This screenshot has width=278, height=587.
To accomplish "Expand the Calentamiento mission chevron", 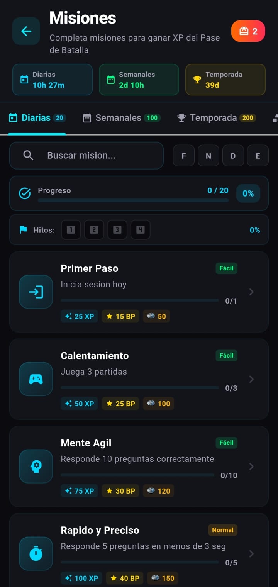I will pos(251,379).
